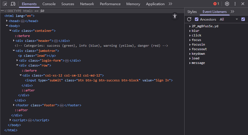The width and height of the screenshot is (248, 135).
Task: Show more DevTools panel tabs
Action: [x=170, y=4]
